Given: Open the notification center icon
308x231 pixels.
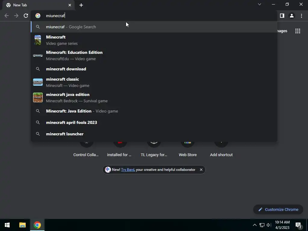Looking at the screenshot, I should coord(298,226).
